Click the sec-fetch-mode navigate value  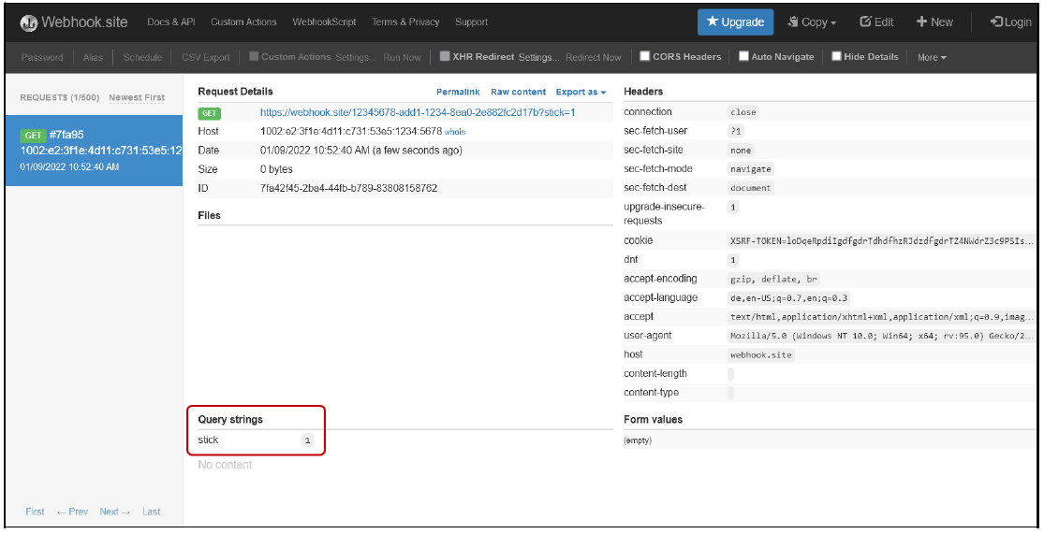tap(750, 169)
